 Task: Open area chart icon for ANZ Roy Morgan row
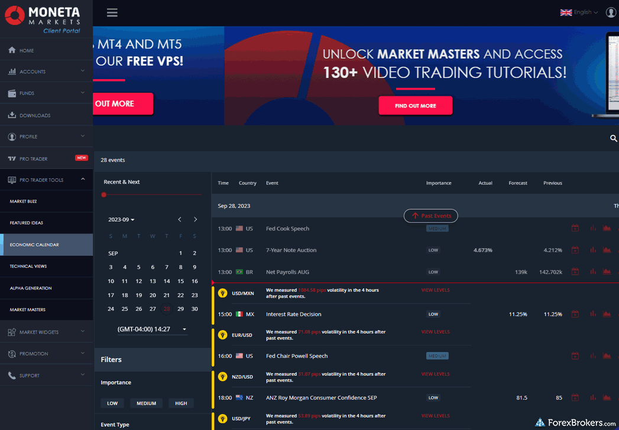(607, 398)
